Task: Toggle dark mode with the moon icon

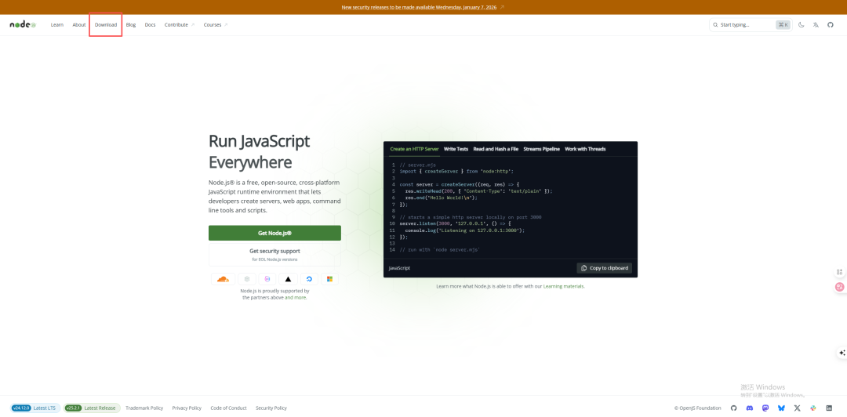Action: (x=801, y=24)
